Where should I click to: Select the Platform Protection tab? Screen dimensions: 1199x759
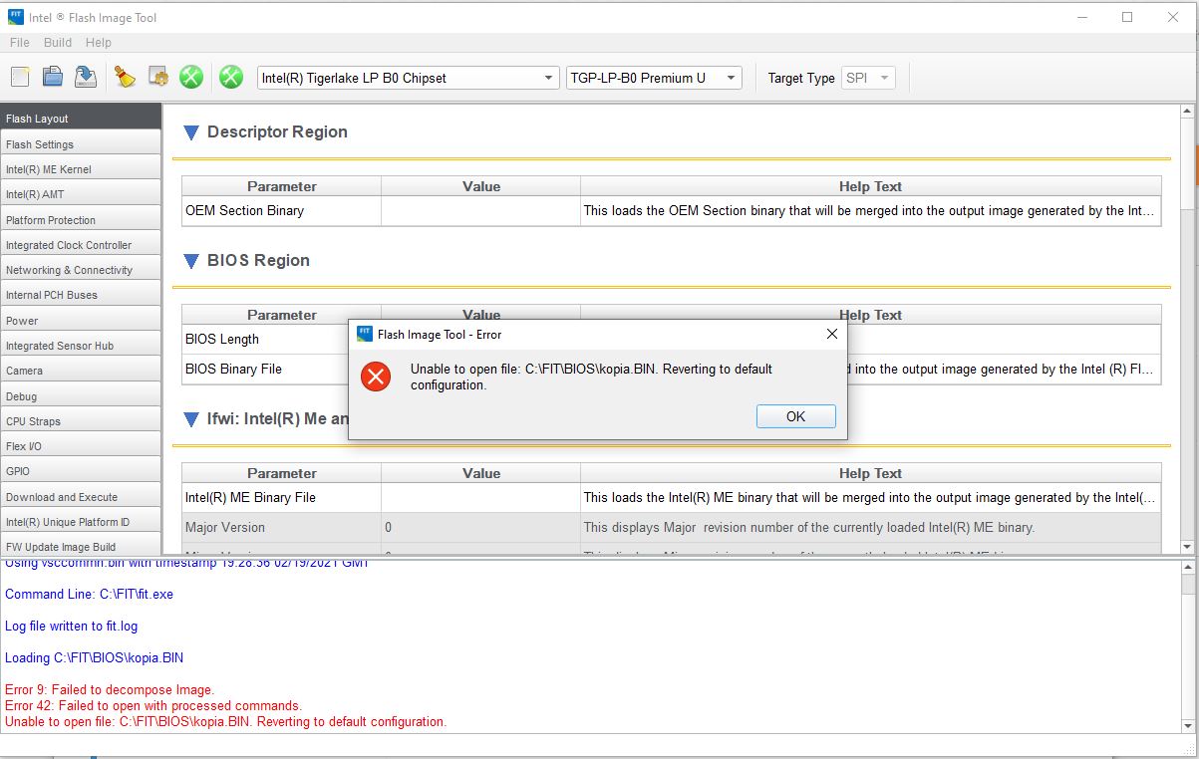(80, 219)
